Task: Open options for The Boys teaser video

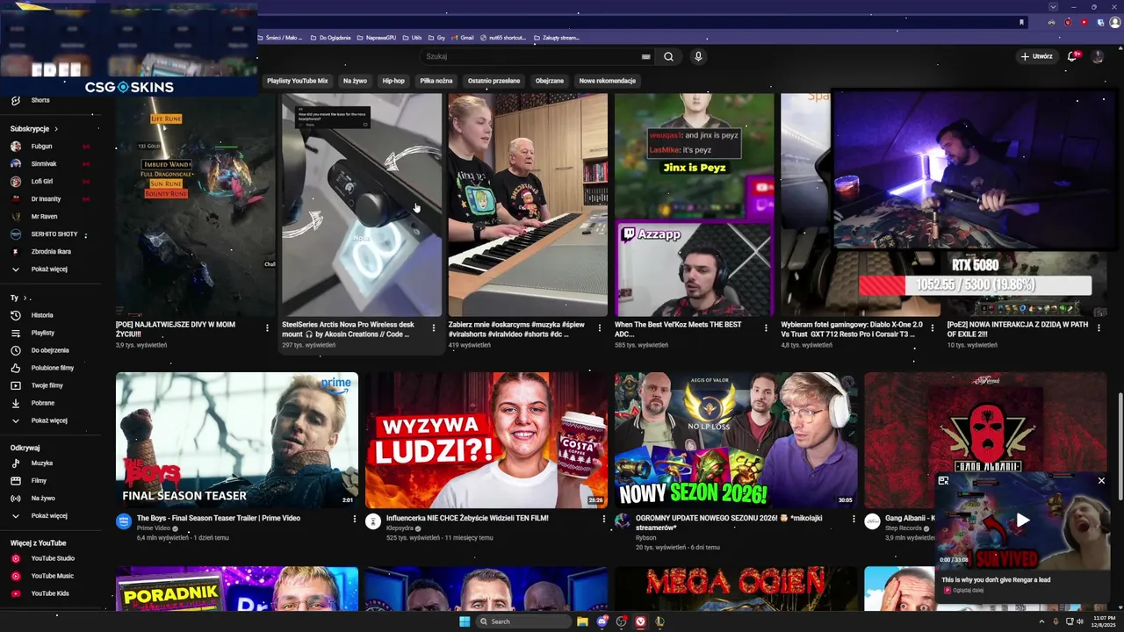Action: [x=355, y=519]
